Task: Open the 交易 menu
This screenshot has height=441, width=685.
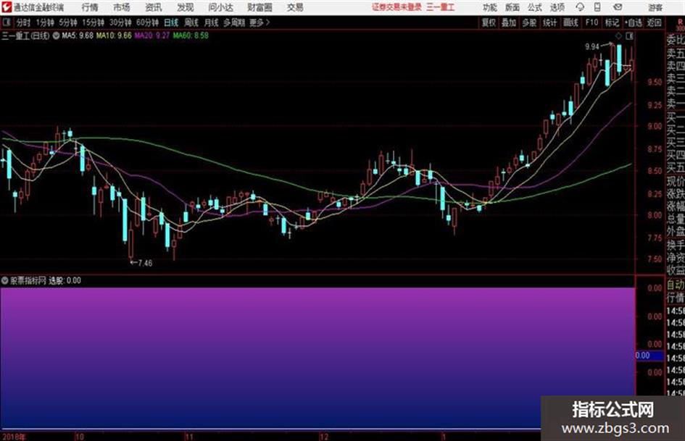Action: 295,7
